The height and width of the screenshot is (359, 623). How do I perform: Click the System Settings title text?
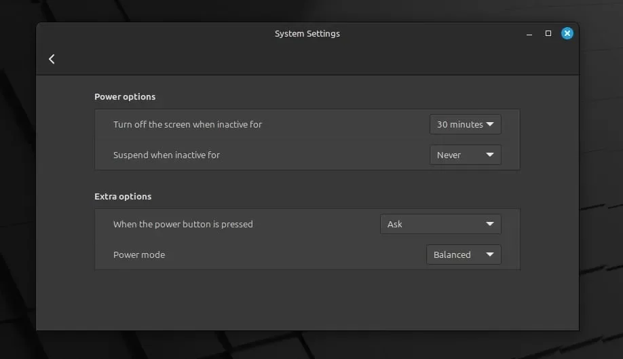tap(307, 34)
